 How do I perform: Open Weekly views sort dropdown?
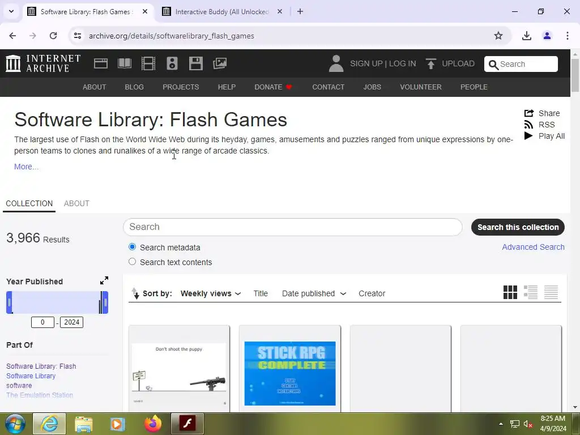(211, 293)
